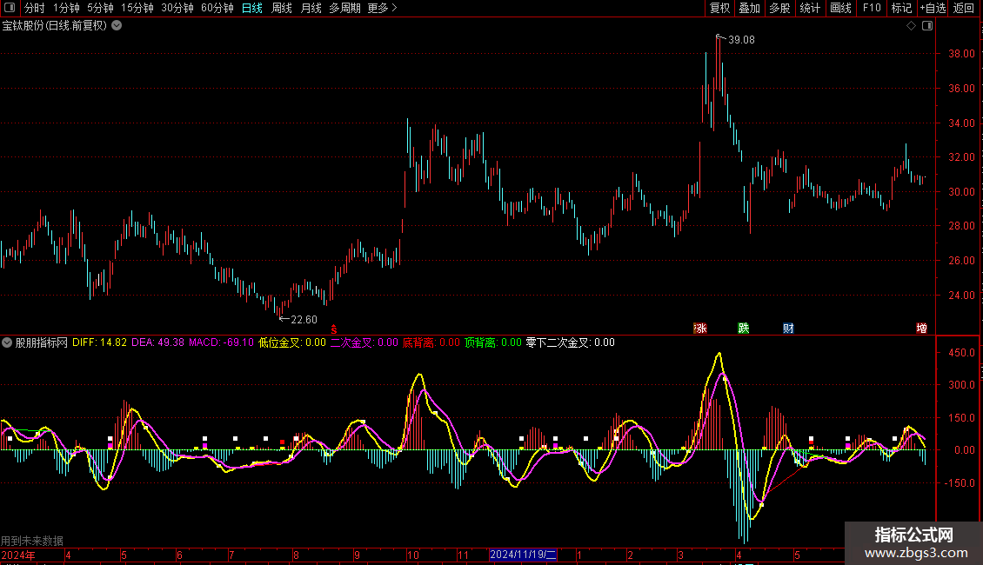983x565 pixels.
Task: Switch to 日线 daily chart
Action: [252, 8]
